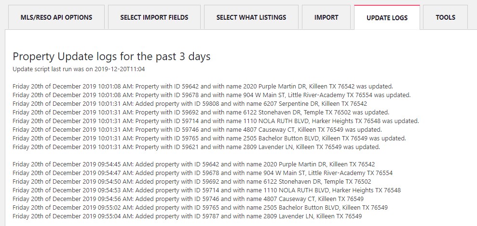Click the Property Update logs heading
This screenshot has width=477, height=226.
pyautogui.click(x=111, y=57)
